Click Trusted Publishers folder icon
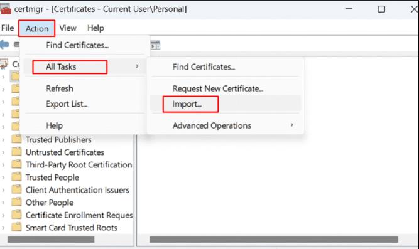The image size is (419, 249). [x=16, y=139]
